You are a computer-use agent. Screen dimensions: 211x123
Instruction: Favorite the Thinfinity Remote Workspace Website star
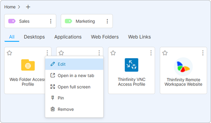coord(165,53)
